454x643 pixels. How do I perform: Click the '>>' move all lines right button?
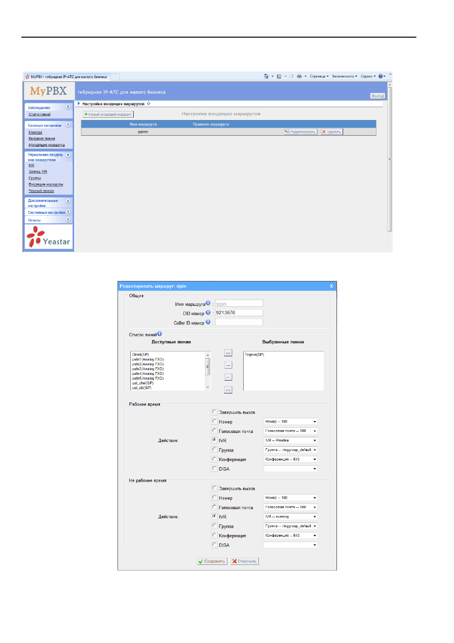pyautogui.click(x=228, y=353)
